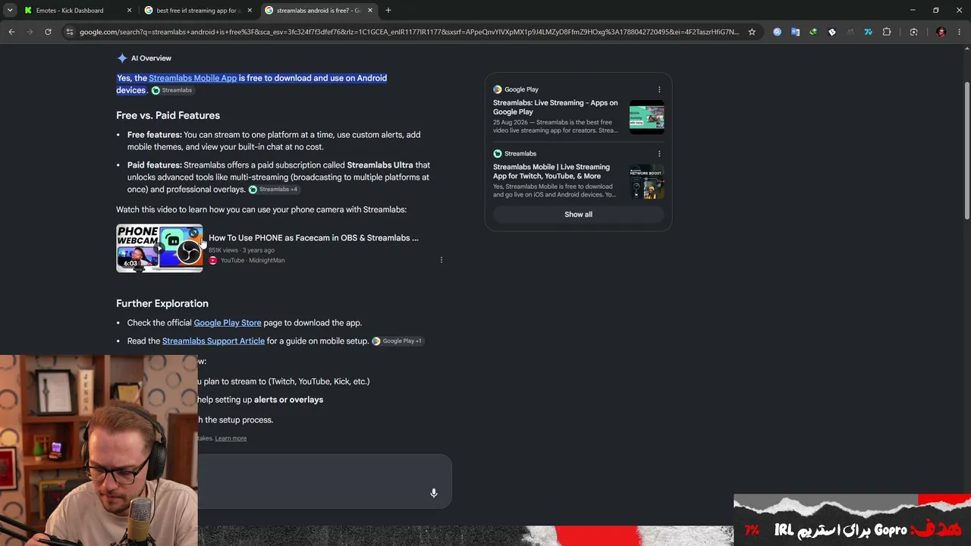Click the bold 'Streamlabs Ultra' text
Image resolution: width=971 pixels, height=546 pixels.
click(380, 165)
